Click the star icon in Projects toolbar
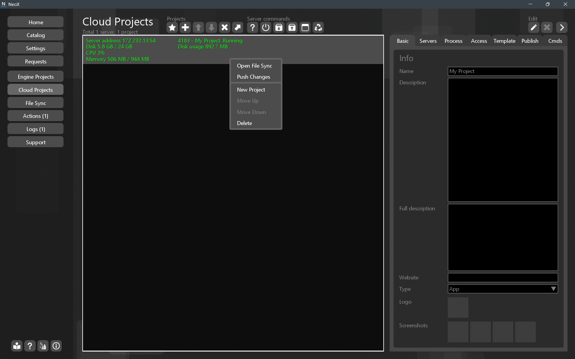The image size is (575, 359). (172, 28)
